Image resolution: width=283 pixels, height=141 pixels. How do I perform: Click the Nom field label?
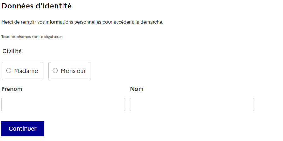click(137, 89)
